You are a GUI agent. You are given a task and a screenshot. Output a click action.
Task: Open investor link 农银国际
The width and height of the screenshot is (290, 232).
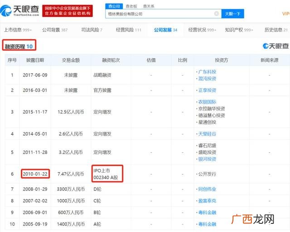click(207, 102)
